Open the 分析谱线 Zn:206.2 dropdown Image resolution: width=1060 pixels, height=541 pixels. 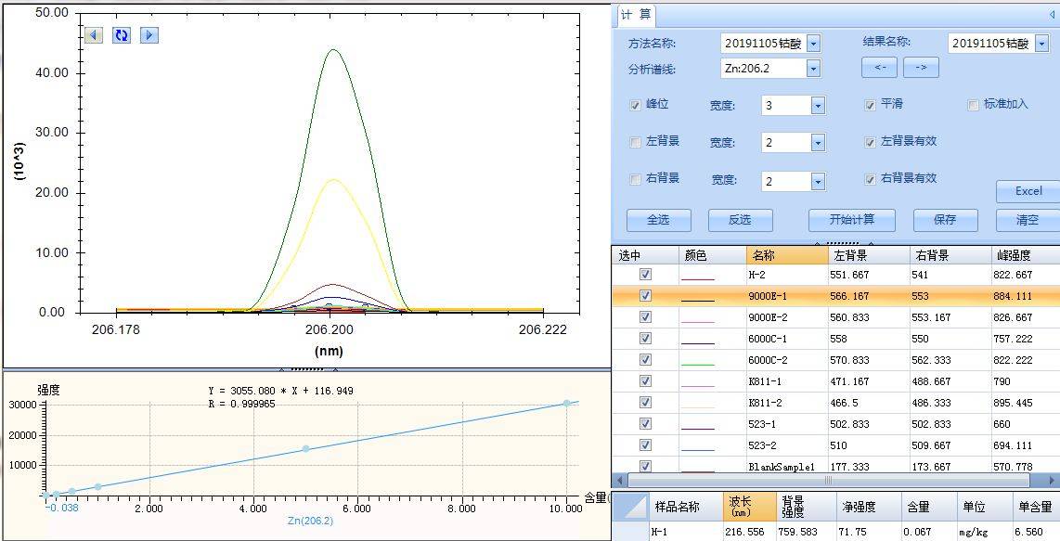click(813, 69)
